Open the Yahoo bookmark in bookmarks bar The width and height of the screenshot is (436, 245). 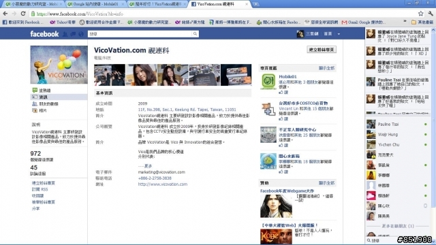tap(63, 22)
